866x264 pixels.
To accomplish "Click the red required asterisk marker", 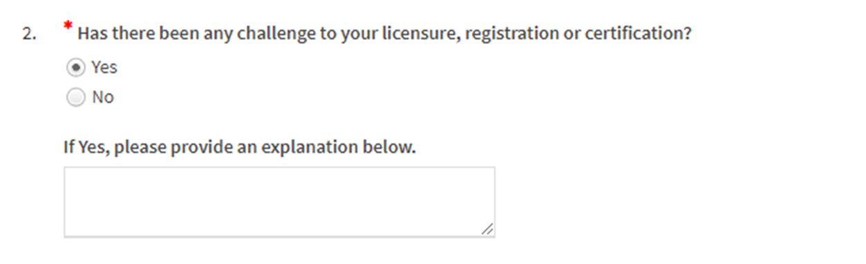I will 68,27.
